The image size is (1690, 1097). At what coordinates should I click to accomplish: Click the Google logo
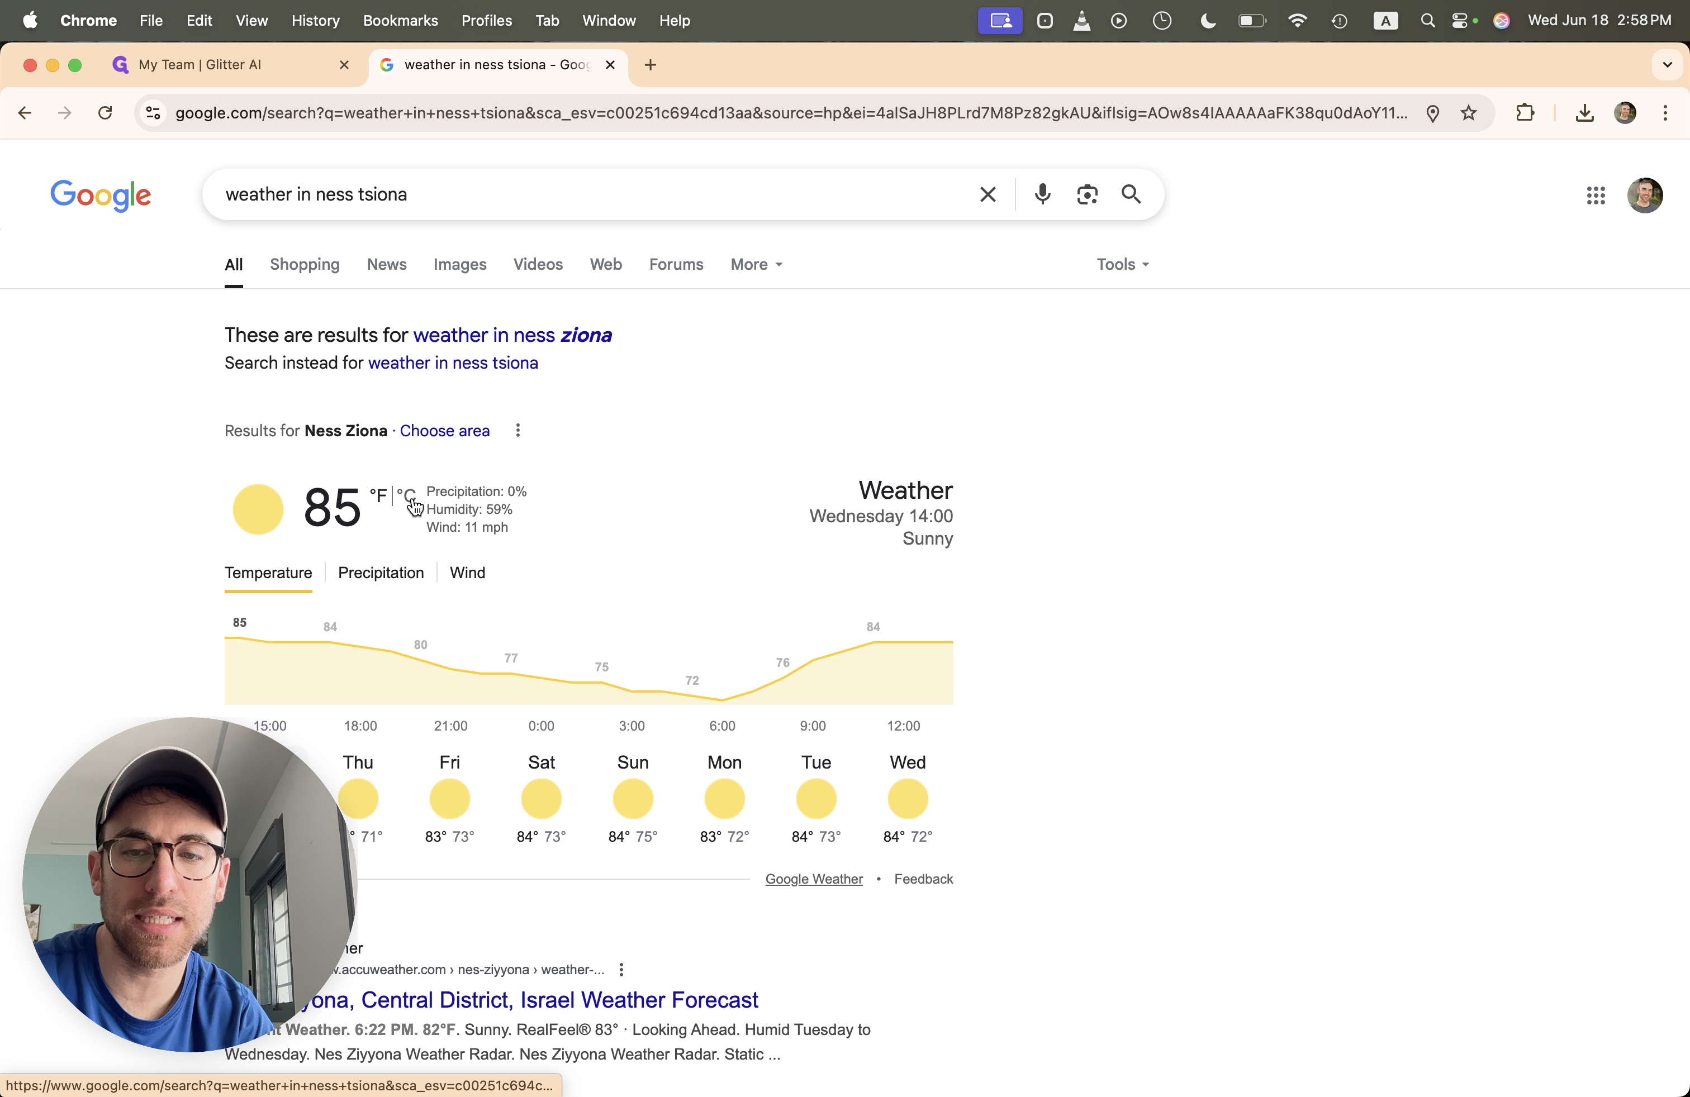(101, 195)
